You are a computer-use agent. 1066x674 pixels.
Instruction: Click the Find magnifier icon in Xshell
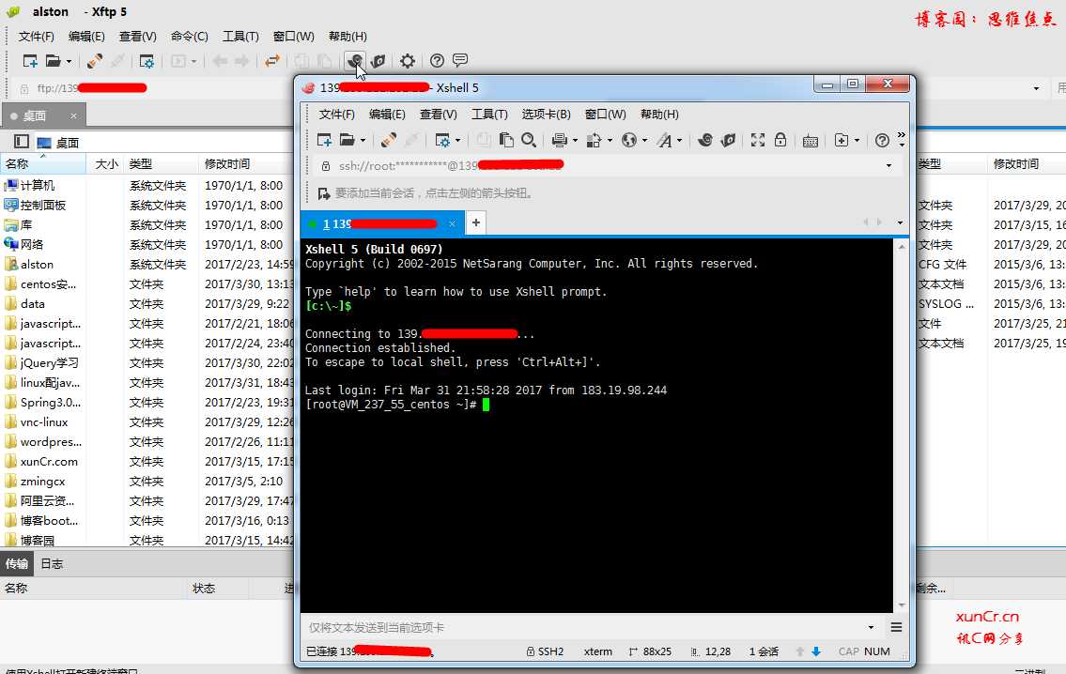pos(529,140)
